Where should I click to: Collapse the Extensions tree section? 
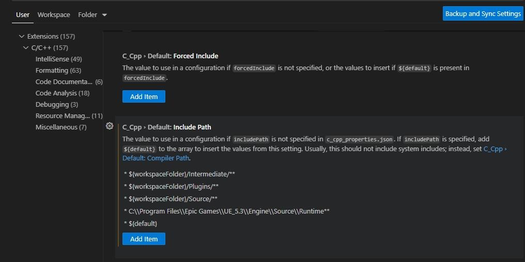22,37
